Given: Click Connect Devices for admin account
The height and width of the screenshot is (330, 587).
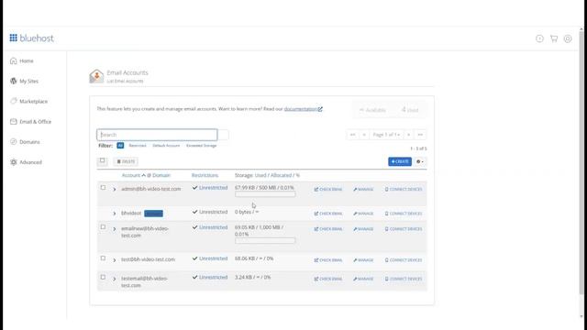Looking at the screenshot, I should pos(404,190).
